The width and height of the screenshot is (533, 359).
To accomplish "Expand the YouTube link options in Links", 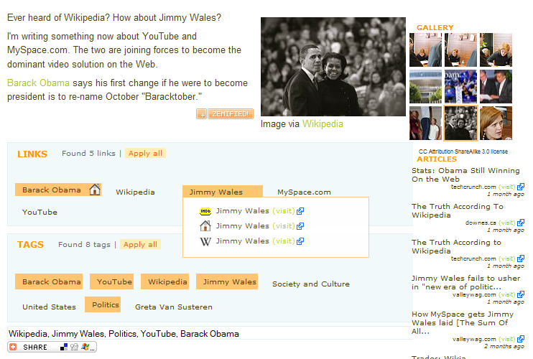I will pyautogui.click(x=40, y=213).
